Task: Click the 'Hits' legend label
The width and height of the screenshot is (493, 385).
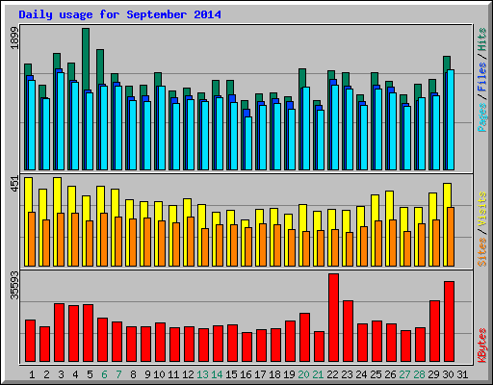Action: coord(482,39)
